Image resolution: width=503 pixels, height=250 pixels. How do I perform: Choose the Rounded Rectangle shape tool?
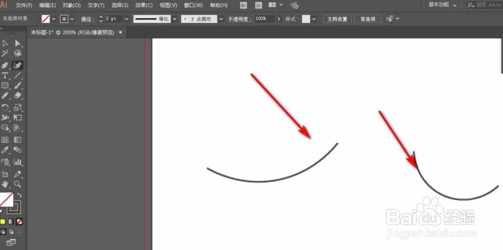[5, 85]
